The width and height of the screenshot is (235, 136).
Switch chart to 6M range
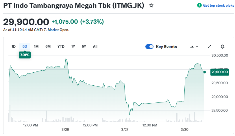48,47
